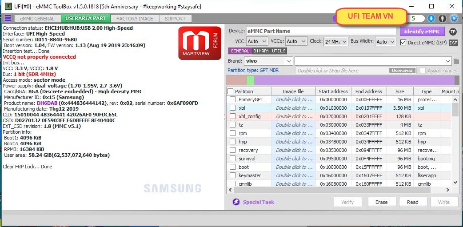Click end address 0x094FFFFF of recovery

pos(369,150)
